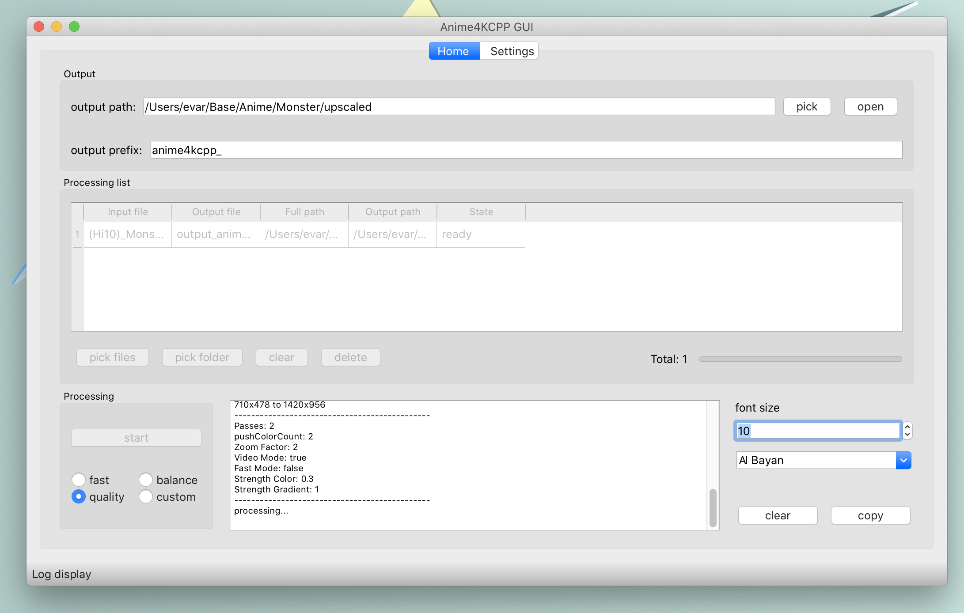Click the font size input box
This screenshot has width=964, height=613.
pos(817,431)
